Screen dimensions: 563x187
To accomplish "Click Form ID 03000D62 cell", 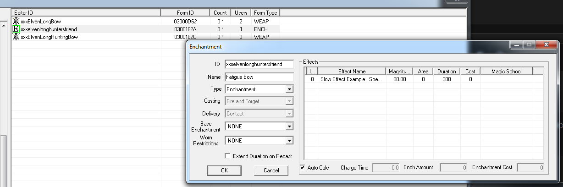I will point(185,21).
